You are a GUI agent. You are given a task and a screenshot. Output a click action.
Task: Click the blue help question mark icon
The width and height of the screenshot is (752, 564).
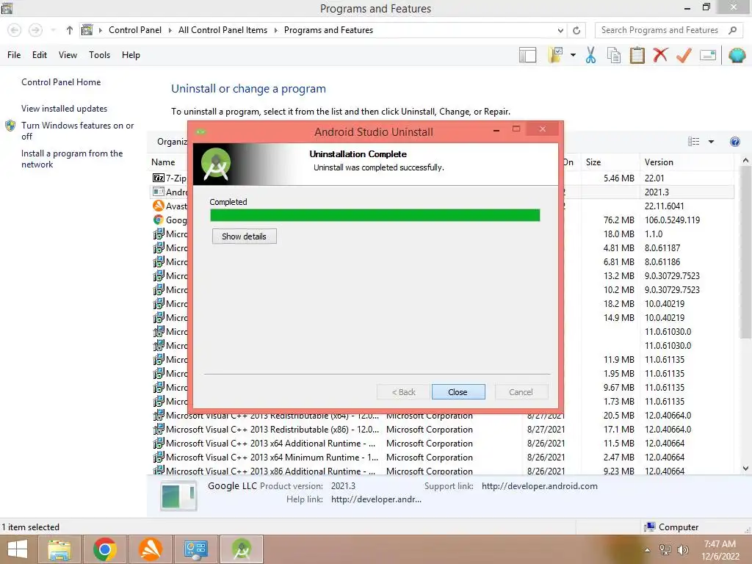734,142
